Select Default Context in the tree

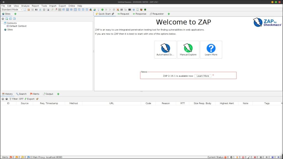(x=16, y=26)
